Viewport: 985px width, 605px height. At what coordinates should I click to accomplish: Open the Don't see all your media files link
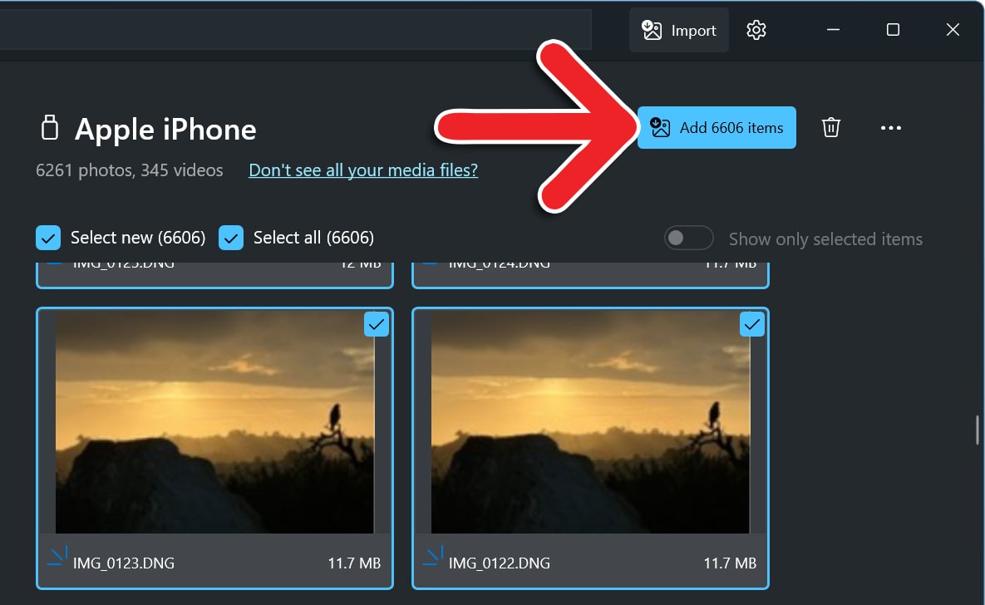[363, 170]
